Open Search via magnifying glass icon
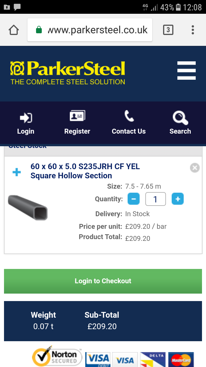This screenshot has width=206, height=367. [x=180, y=118]
